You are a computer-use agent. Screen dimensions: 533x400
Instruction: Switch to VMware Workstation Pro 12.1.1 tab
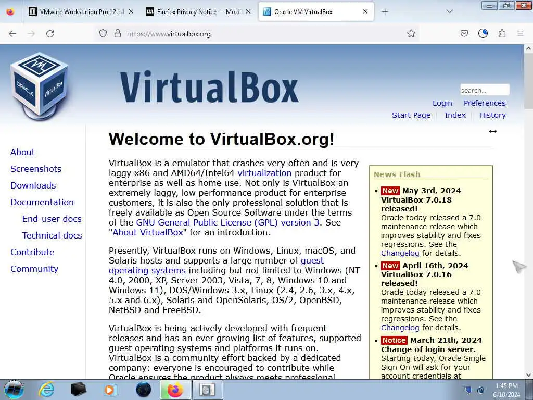click(82, 12)
